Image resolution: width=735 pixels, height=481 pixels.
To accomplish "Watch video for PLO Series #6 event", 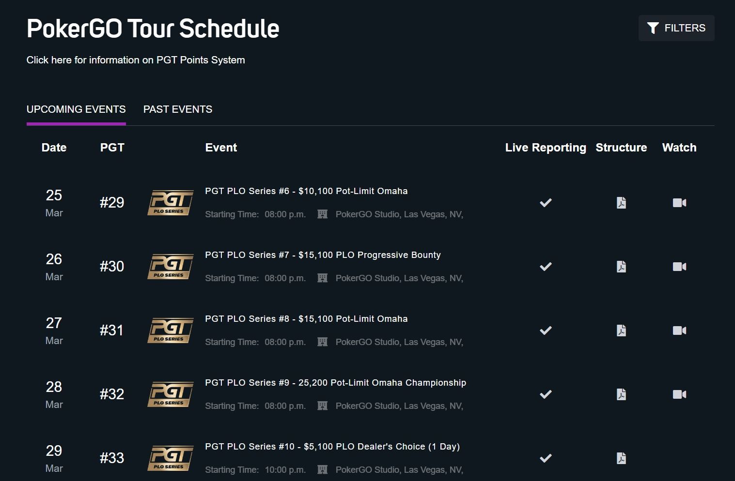I will coord(679,203).
